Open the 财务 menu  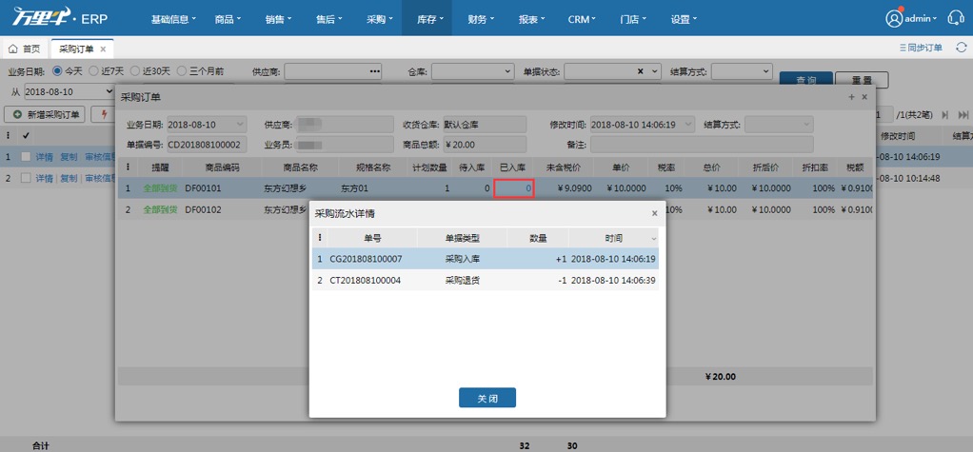click(480, 19)
